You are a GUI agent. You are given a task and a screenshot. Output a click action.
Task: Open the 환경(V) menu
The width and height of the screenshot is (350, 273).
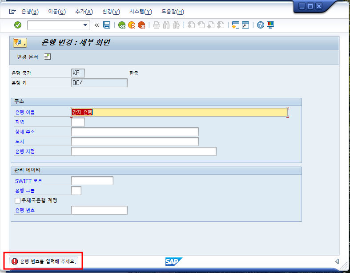111,12
